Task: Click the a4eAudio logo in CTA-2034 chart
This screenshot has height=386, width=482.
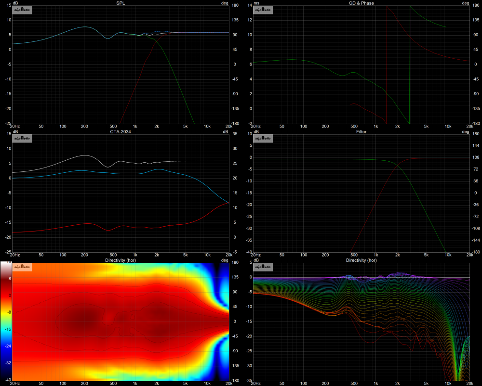Action: [22, 139]
